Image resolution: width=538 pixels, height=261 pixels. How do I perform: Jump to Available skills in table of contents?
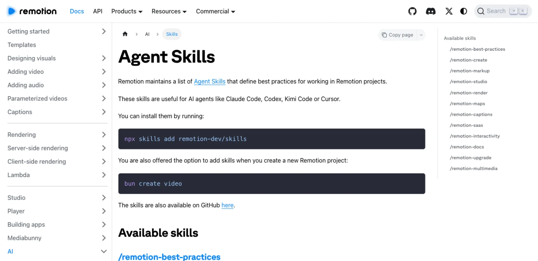click(460, 38)
